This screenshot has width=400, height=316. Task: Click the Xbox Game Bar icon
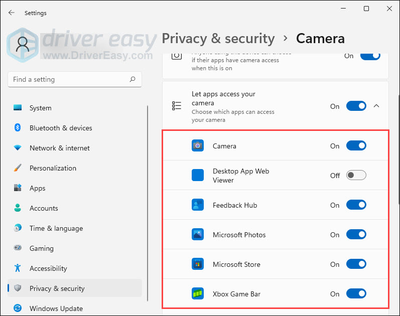[198, 294]
